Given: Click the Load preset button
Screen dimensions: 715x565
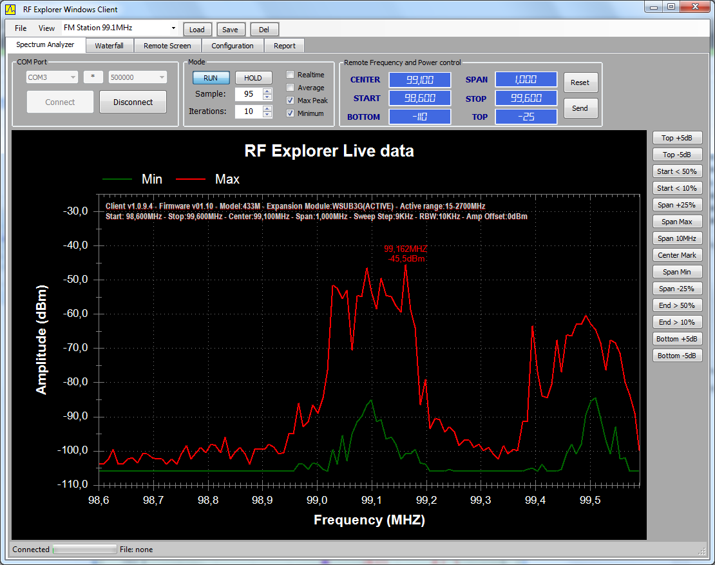Looking at the screenshot, I should tap(197, 30).
